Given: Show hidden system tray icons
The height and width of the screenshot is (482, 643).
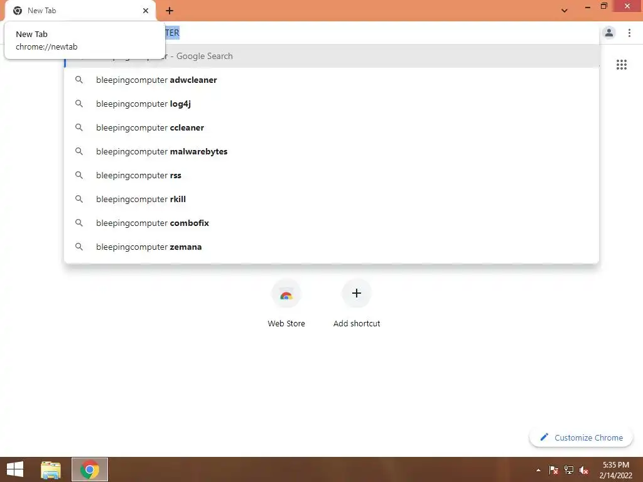Looking at the screenshot, I should point(538,470).
